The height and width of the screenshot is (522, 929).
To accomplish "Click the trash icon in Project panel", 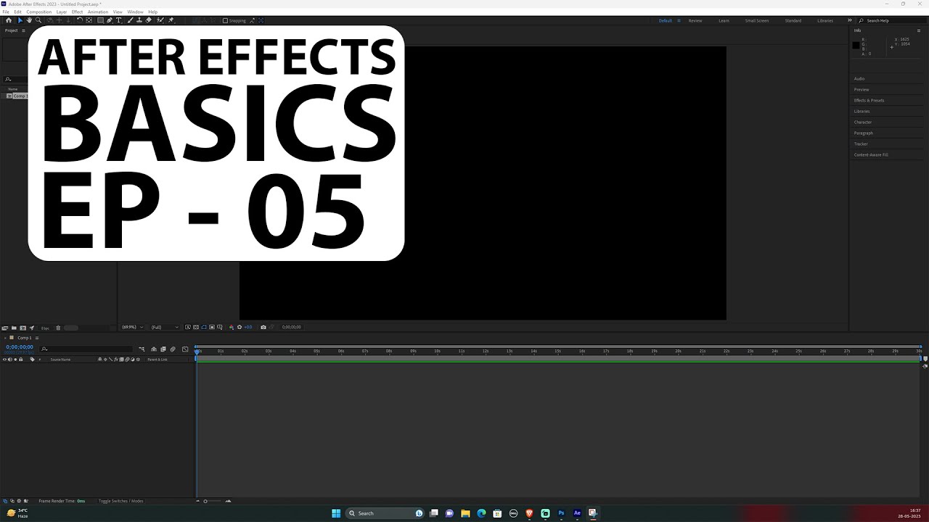I will click(x=58, y=328).
